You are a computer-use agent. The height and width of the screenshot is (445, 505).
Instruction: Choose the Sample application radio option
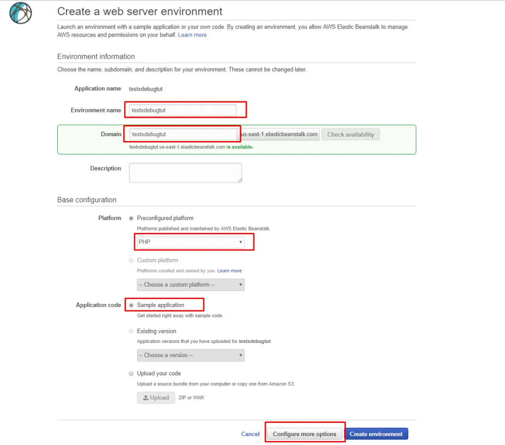click(131, 305)
